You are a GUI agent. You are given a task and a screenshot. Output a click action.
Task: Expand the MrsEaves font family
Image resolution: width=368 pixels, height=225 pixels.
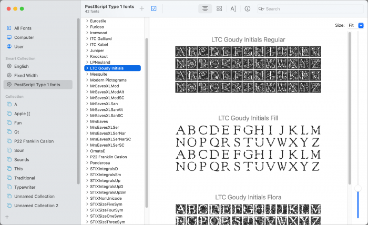87,121
